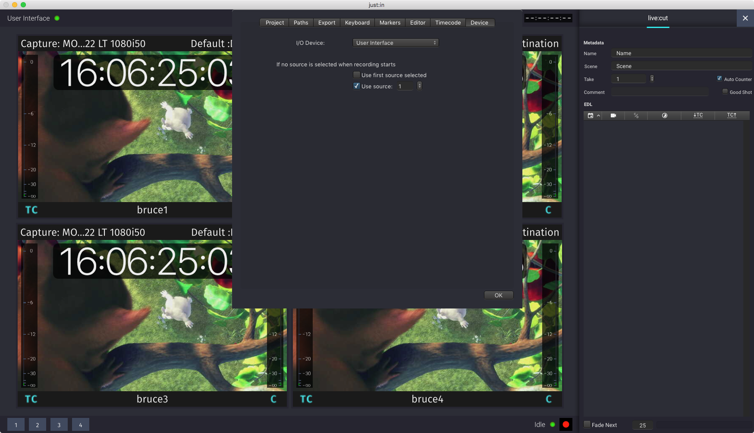The height and width of the screenshot is (433, 754).
Task: Click the timecode display showing dashes
Action: [548, 18]
